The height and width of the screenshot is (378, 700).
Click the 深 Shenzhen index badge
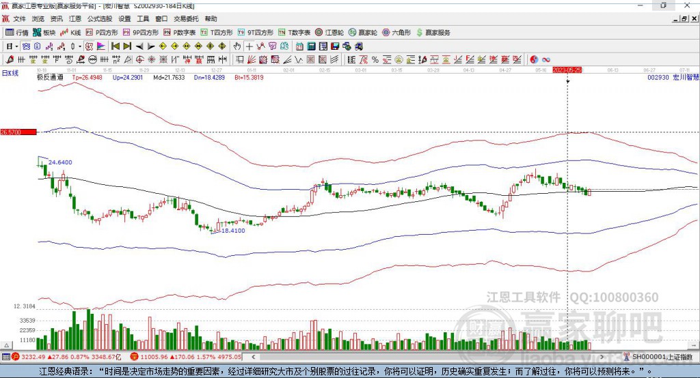tap(134, 357)
